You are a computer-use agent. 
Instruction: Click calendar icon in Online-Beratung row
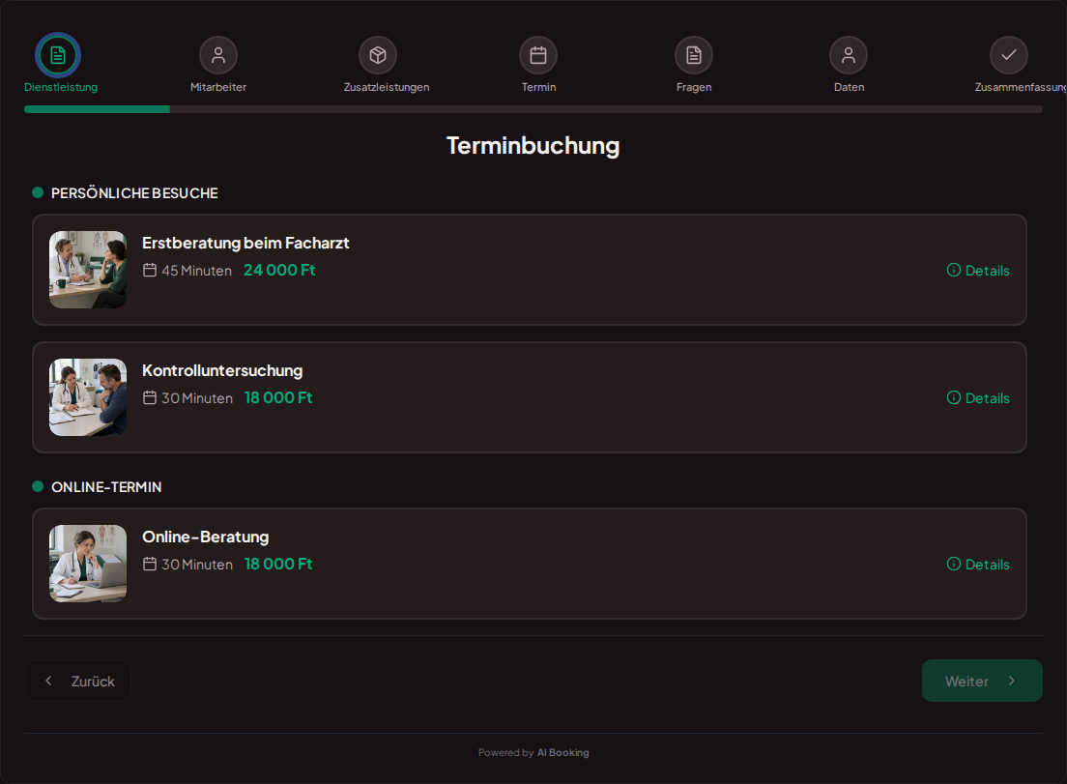[150, 564]
